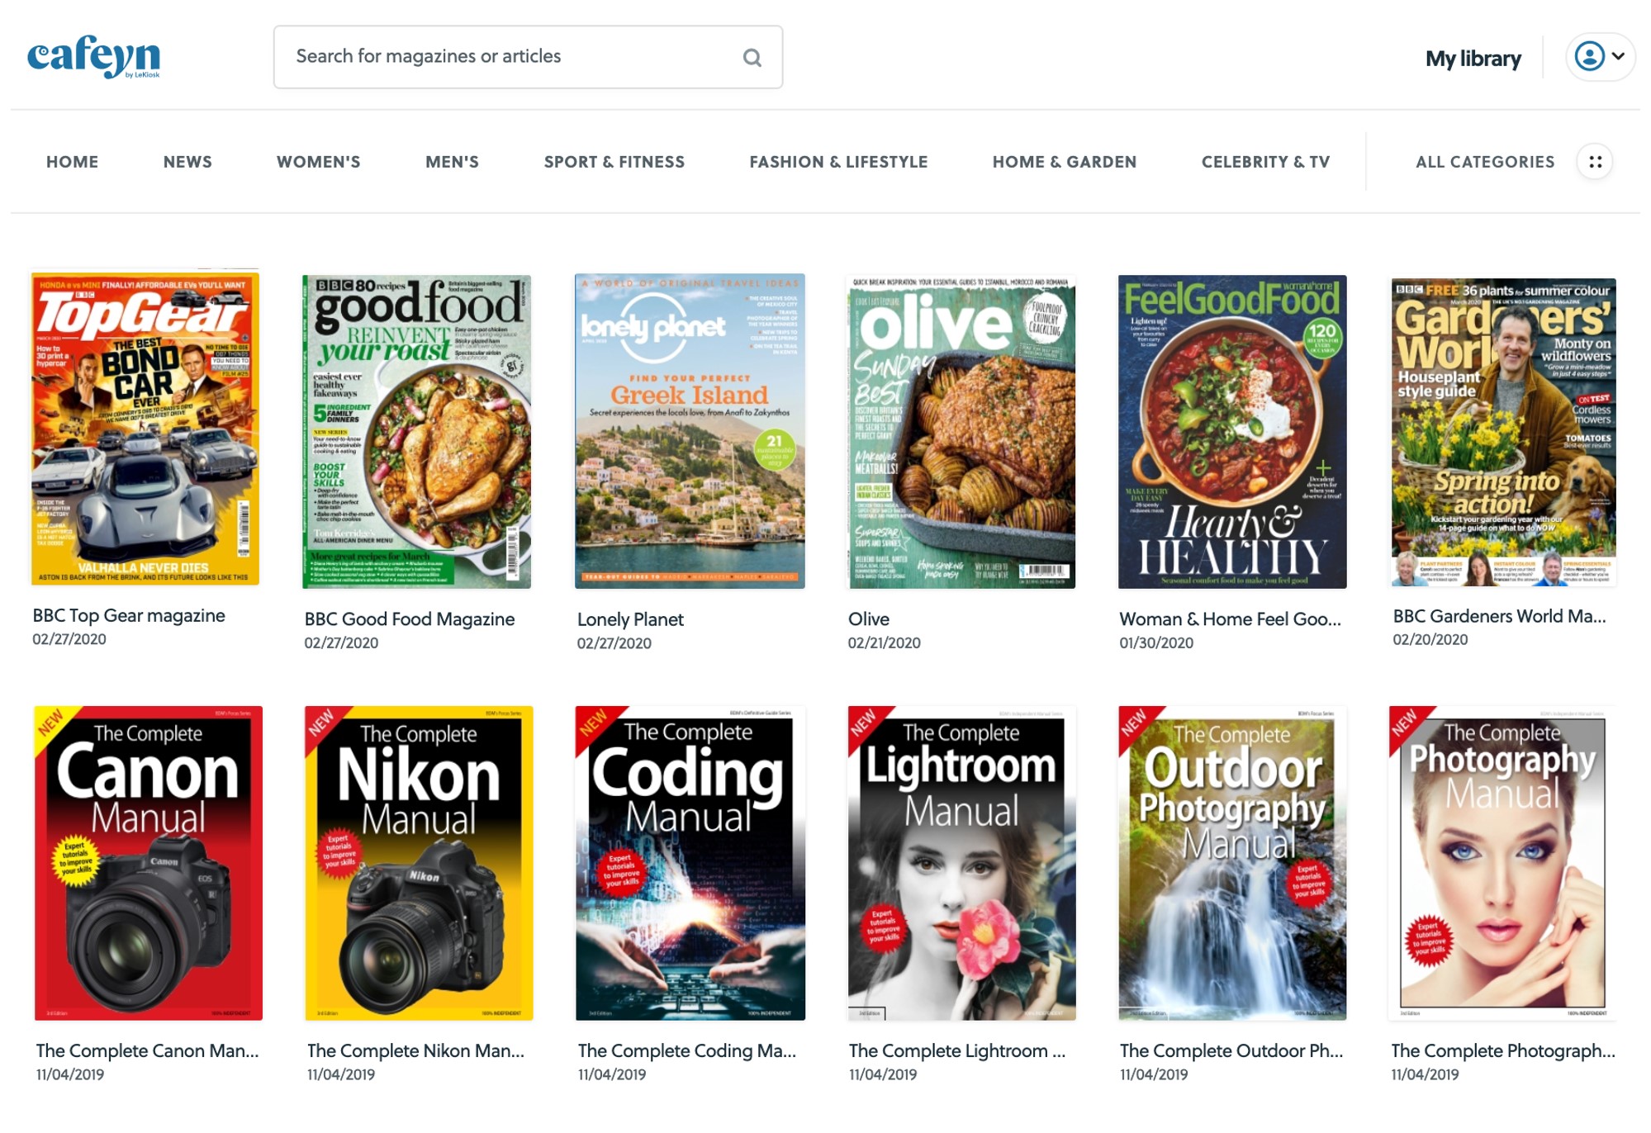The image size is (1651, 1133).
Task: Click 'Lonely Planet' title text
Action: tap(630, 619)
